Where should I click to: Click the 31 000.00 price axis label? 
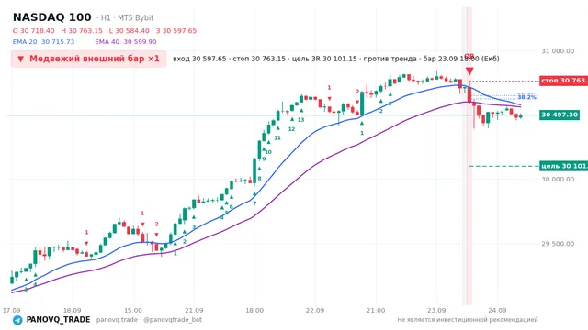coord(558,51)
